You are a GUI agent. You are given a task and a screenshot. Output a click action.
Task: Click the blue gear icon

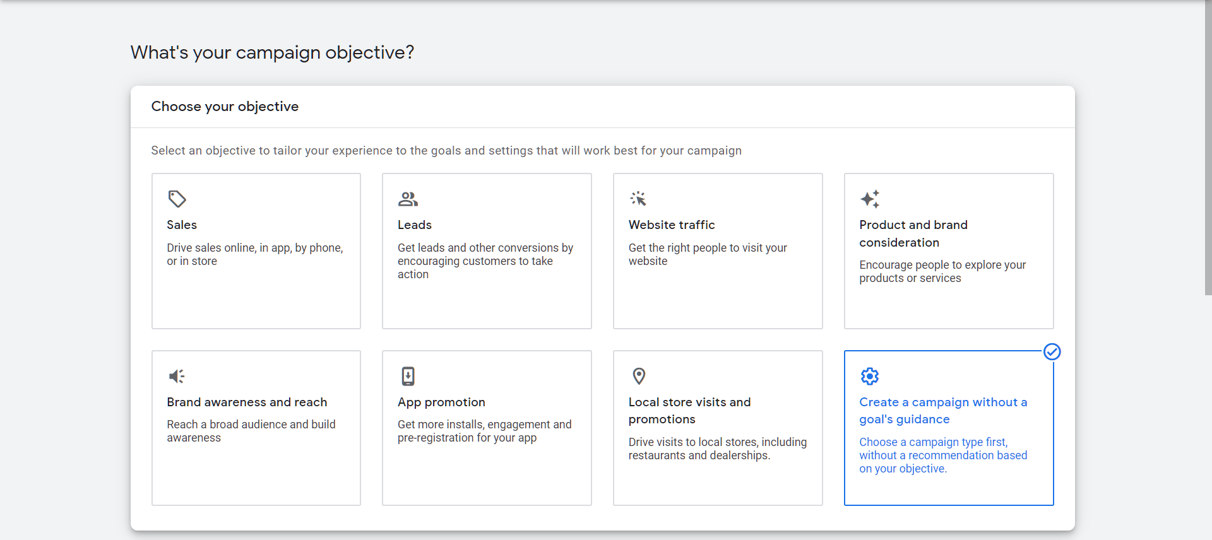[869, 377]
